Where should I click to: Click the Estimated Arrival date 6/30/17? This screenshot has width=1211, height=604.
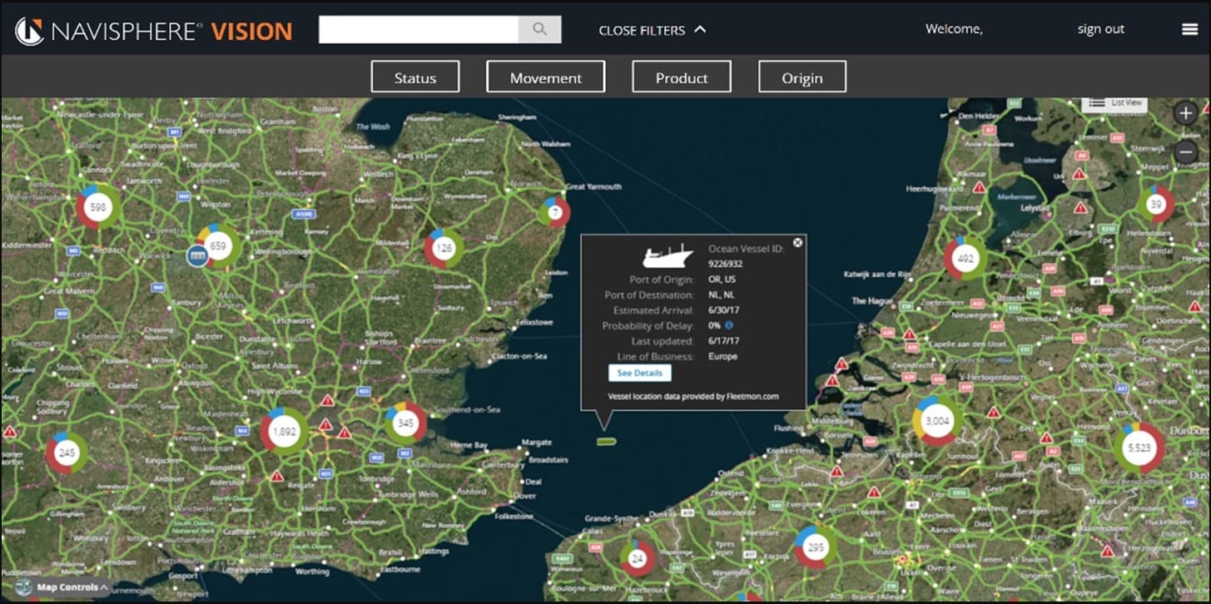724,310
